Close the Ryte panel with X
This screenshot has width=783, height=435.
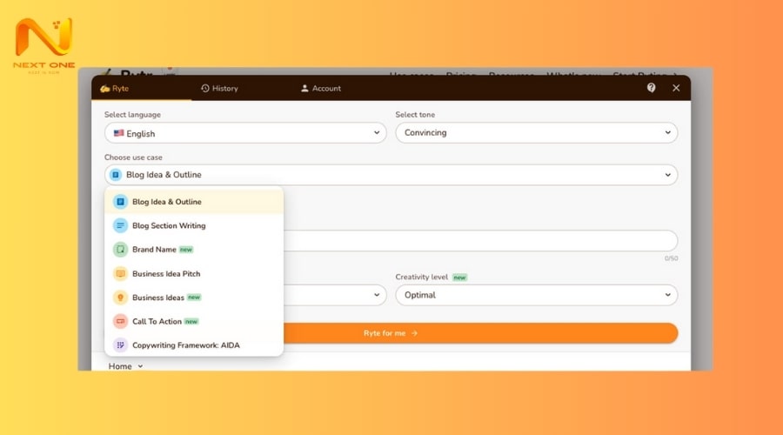[676, 88]
